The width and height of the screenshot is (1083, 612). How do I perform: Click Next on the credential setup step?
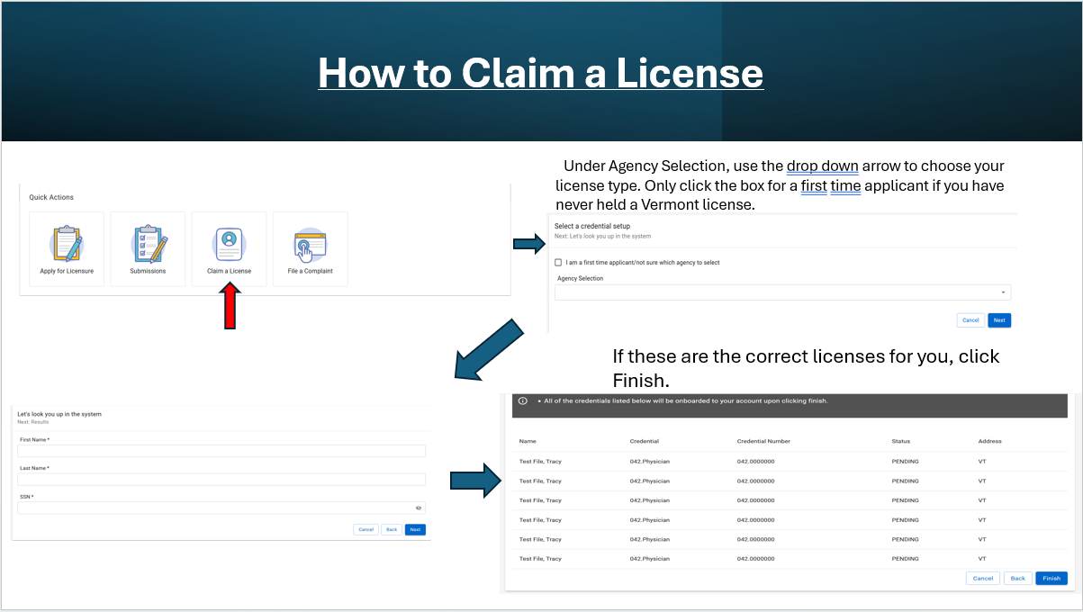[x=998, y=319]
